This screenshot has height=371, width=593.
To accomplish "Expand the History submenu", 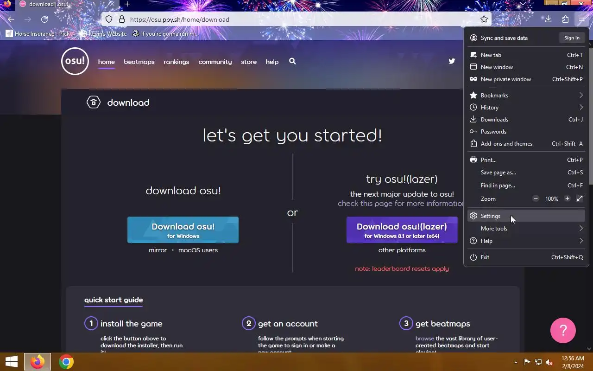I will click(x=526, y=107).
